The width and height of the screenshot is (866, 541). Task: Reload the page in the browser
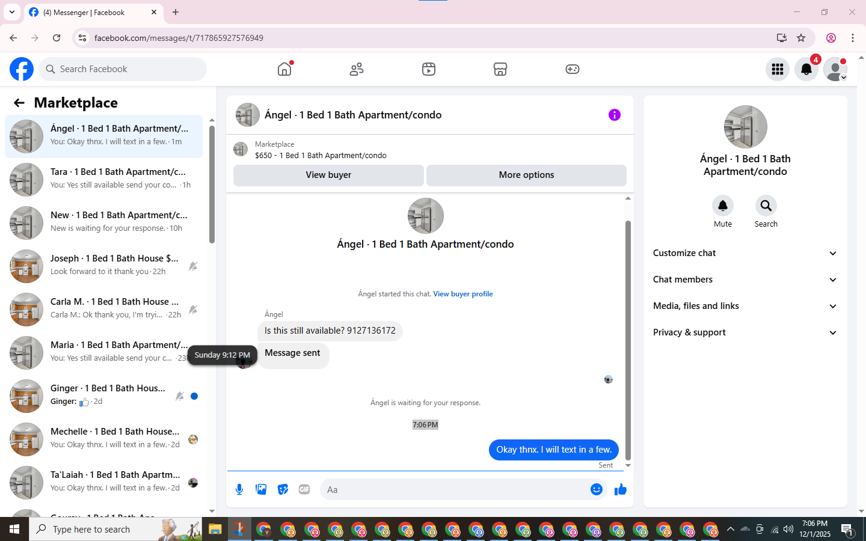pyautogui.click(x=57, y=38)
